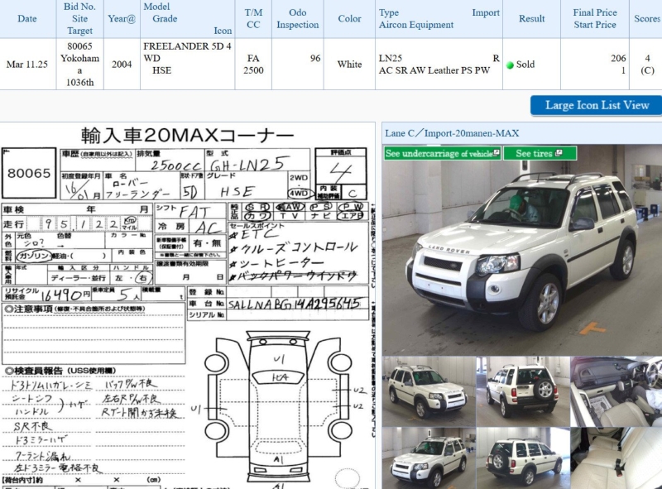Click the Final Price column header
662x489 pixels.
click(595, 13)
